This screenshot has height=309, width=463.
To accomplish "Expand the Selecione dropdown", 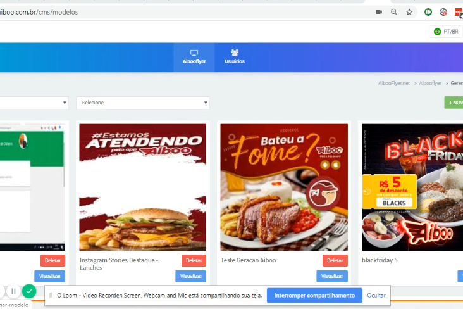I will pyautogui.click(x=143, y=103).
